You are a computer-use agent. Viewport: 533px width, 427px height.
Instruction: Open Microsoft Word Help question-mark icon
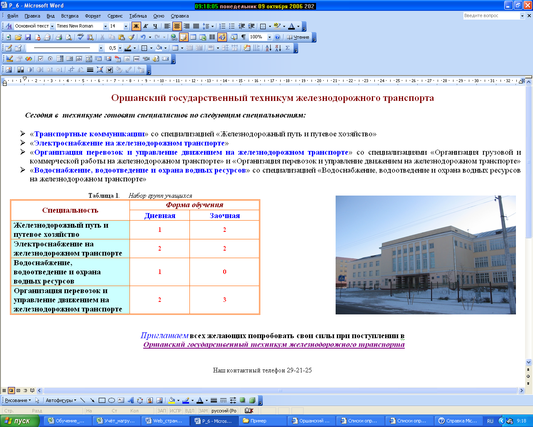(x=277, y=37)
